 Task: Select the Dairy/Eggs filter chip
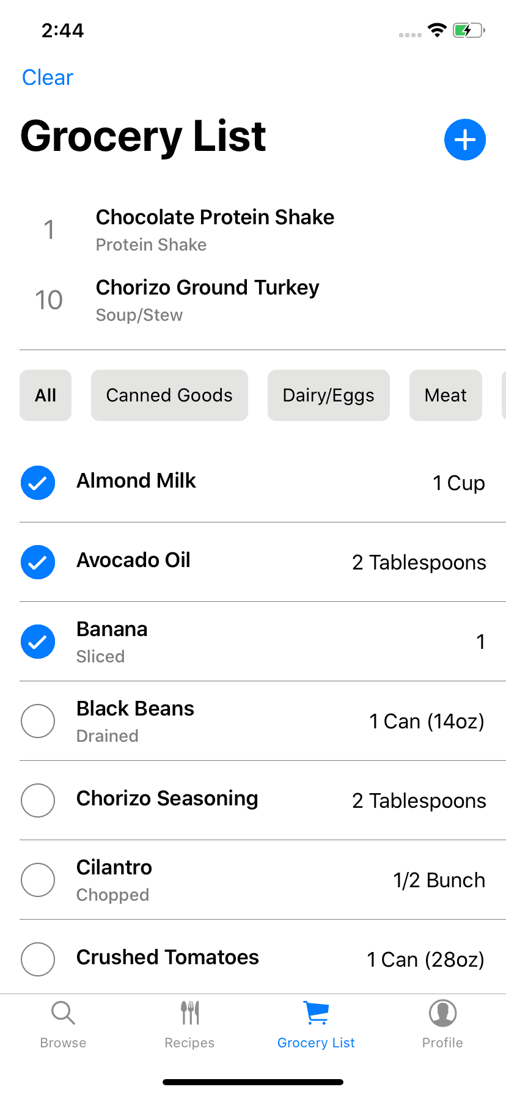point(329,395)
